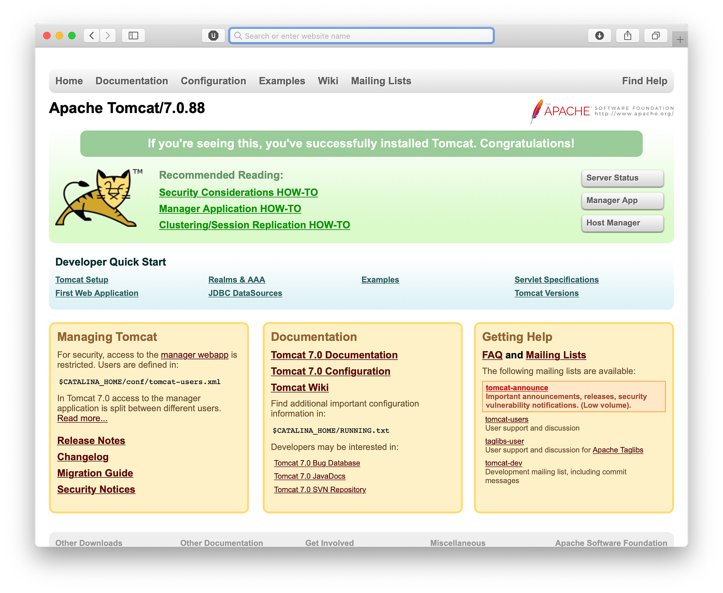
Task: Open the Tomcat Versions link
Action: pyautogui.click(x=547, y=293)
